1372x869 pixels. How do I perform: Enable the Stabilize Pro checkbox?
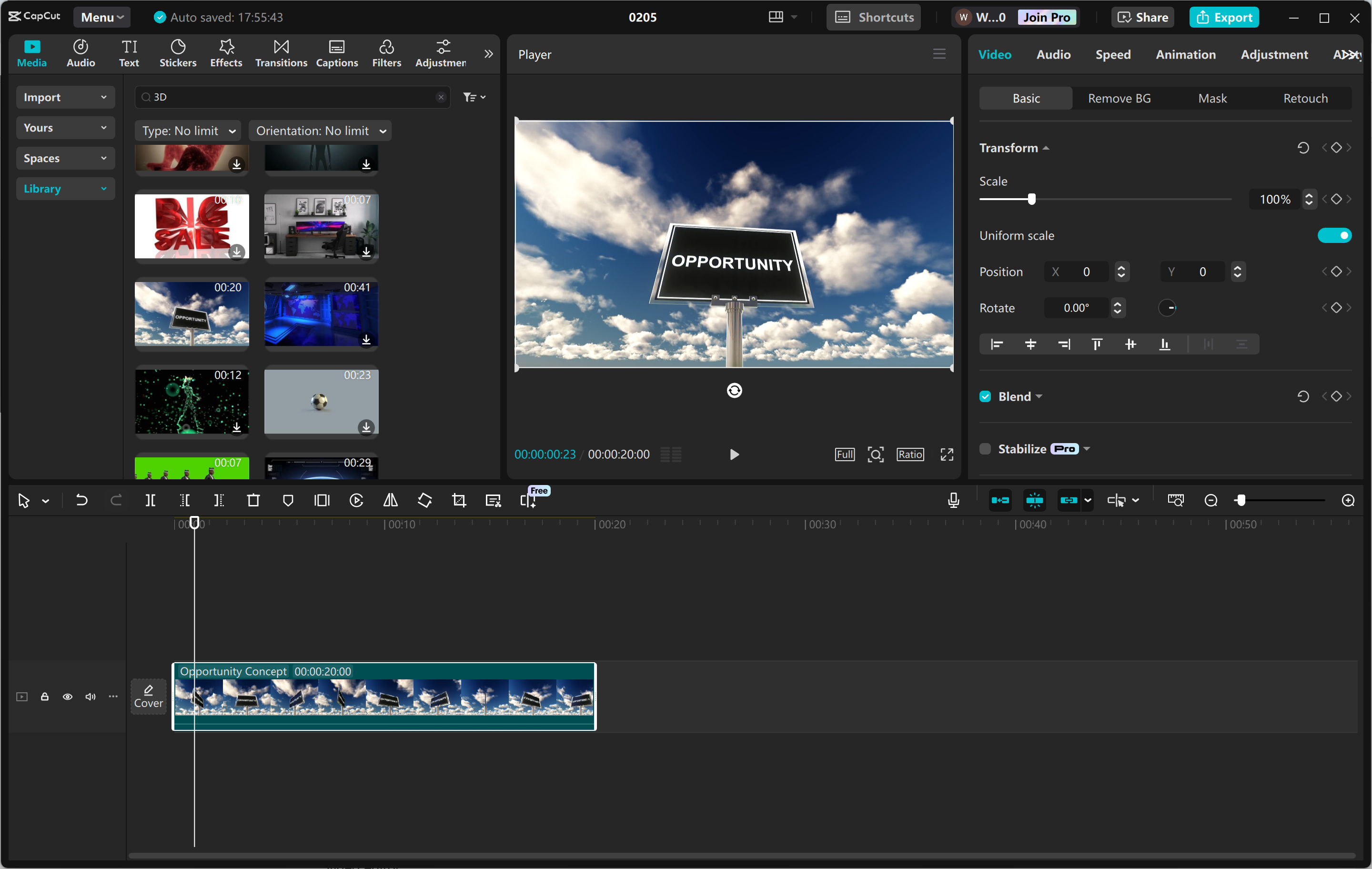click(x=985, y=448)
